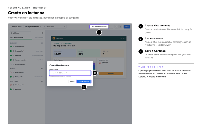This screenshot has height=129, width=202.
Task: Click the Service included value beside Pricing note
Action: 38,77
